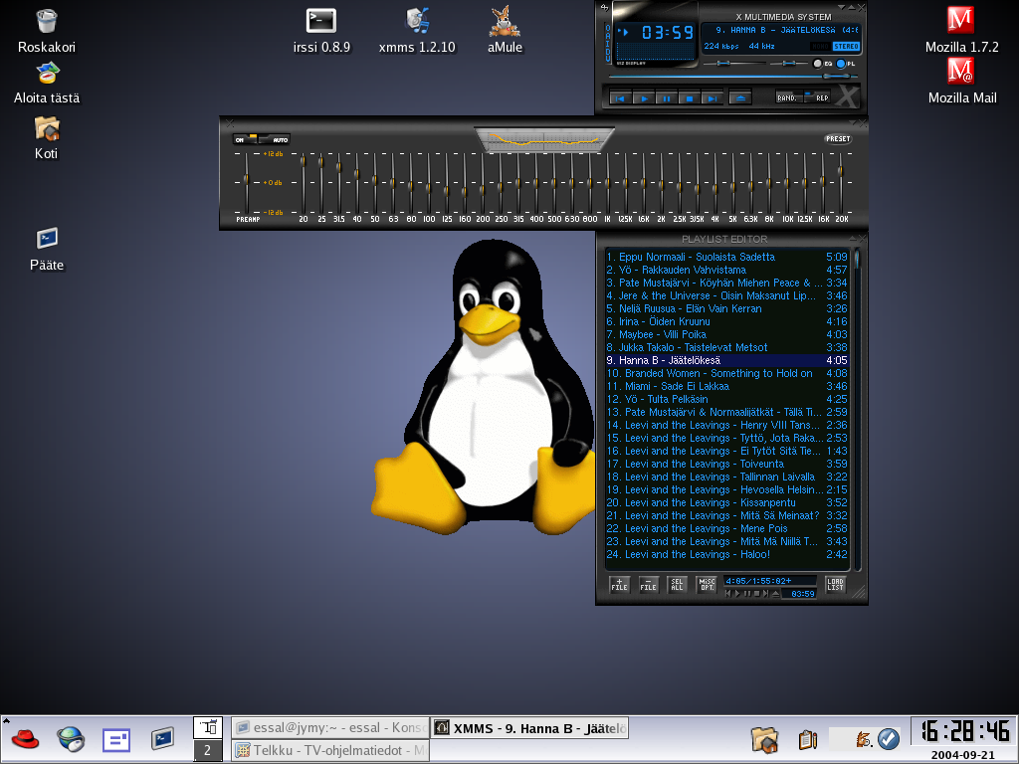Open XMMS main menu icon at top-left
This screenshot has width=1019, height=764.
(x=604, y=8)
